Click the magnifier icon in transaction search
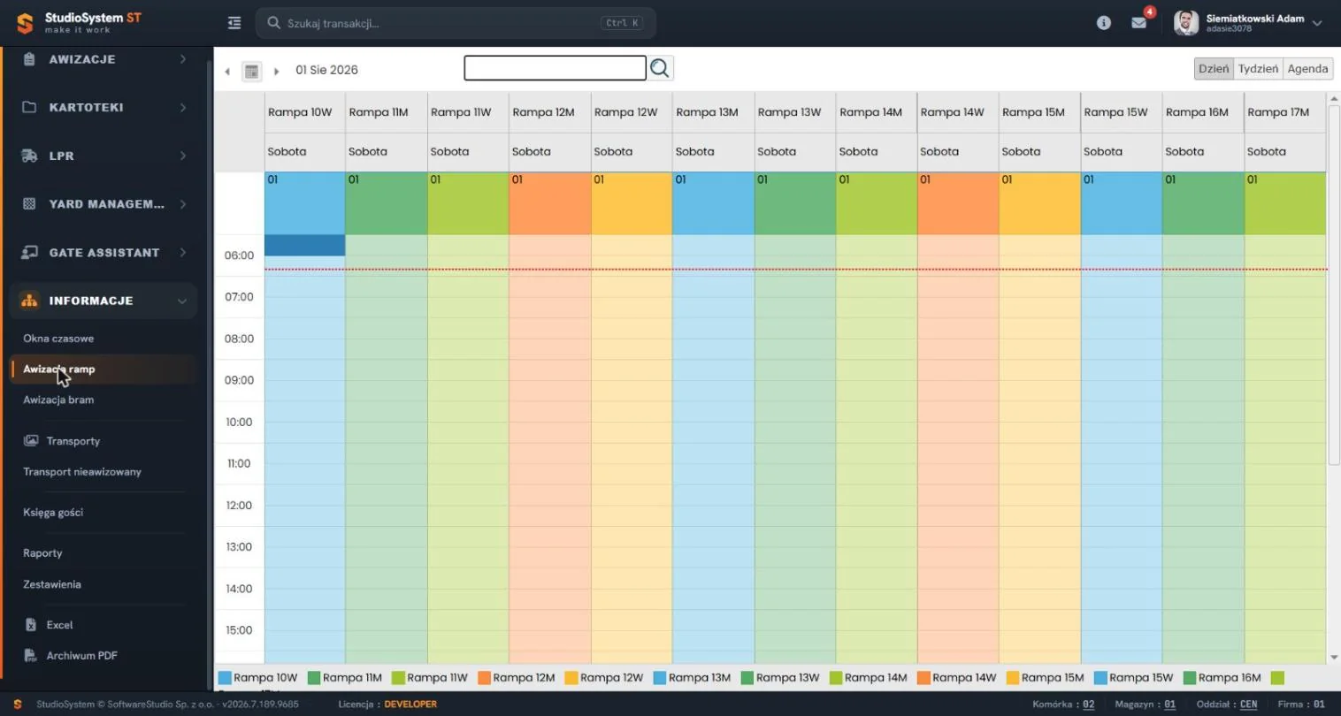The image size is (1341, 716). pos(273,23)
